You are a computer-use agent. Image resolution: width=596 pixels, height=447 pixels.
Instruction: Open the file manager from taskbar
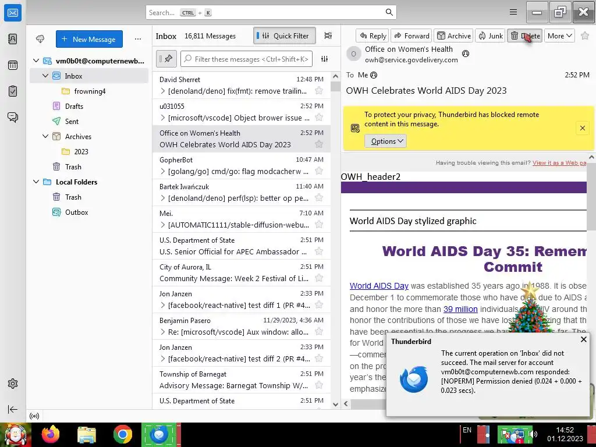[87, 434]
